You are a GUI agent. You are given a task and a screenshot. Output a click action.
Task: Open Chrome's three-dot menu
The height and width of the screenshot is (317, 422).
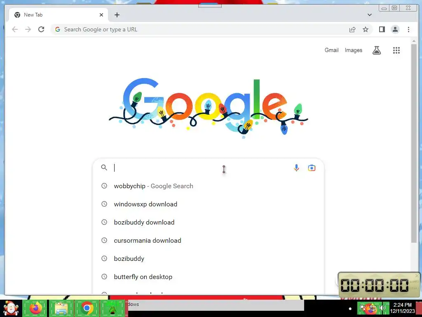tap(408, 29)
